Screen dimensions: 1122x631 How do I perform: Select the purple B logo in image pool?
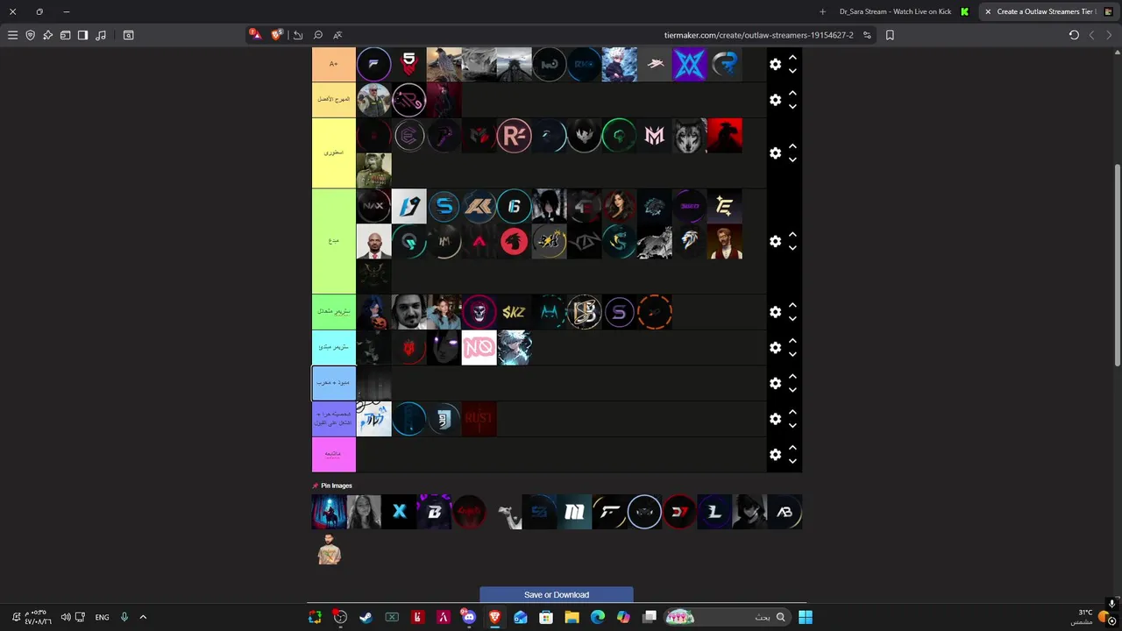coord(434,512)
